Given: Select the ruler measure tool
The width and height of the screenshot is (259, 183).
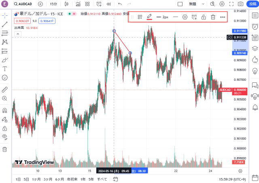Looking at the screenshot, I should coord(5,90).
